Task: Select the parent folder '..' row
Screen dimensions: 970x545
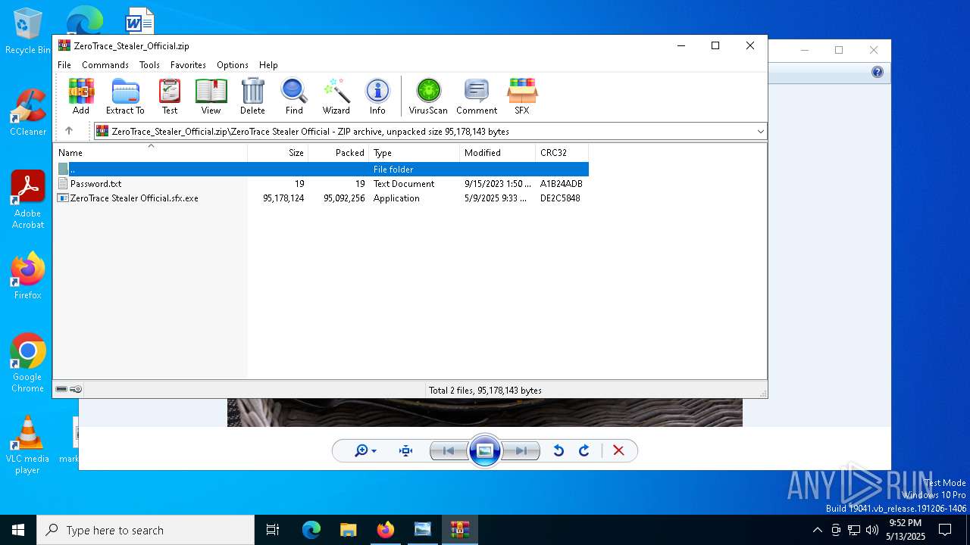Action: tap(321, 169)
